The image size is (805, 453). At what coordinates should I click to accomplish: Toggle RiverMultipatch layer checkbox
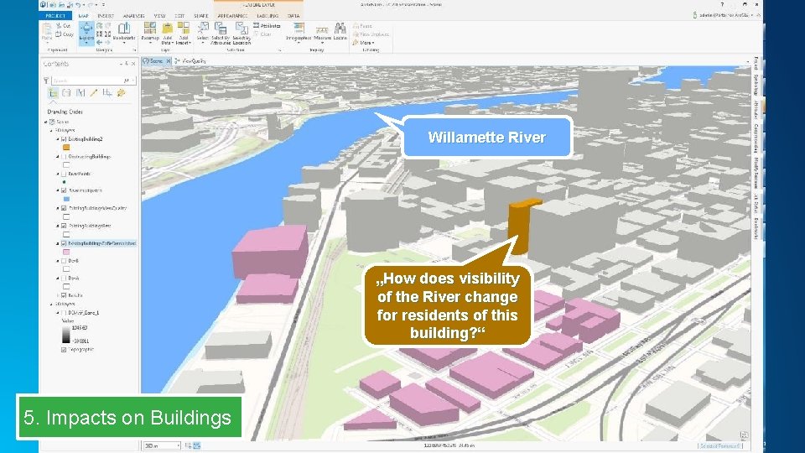coord(64,190)
